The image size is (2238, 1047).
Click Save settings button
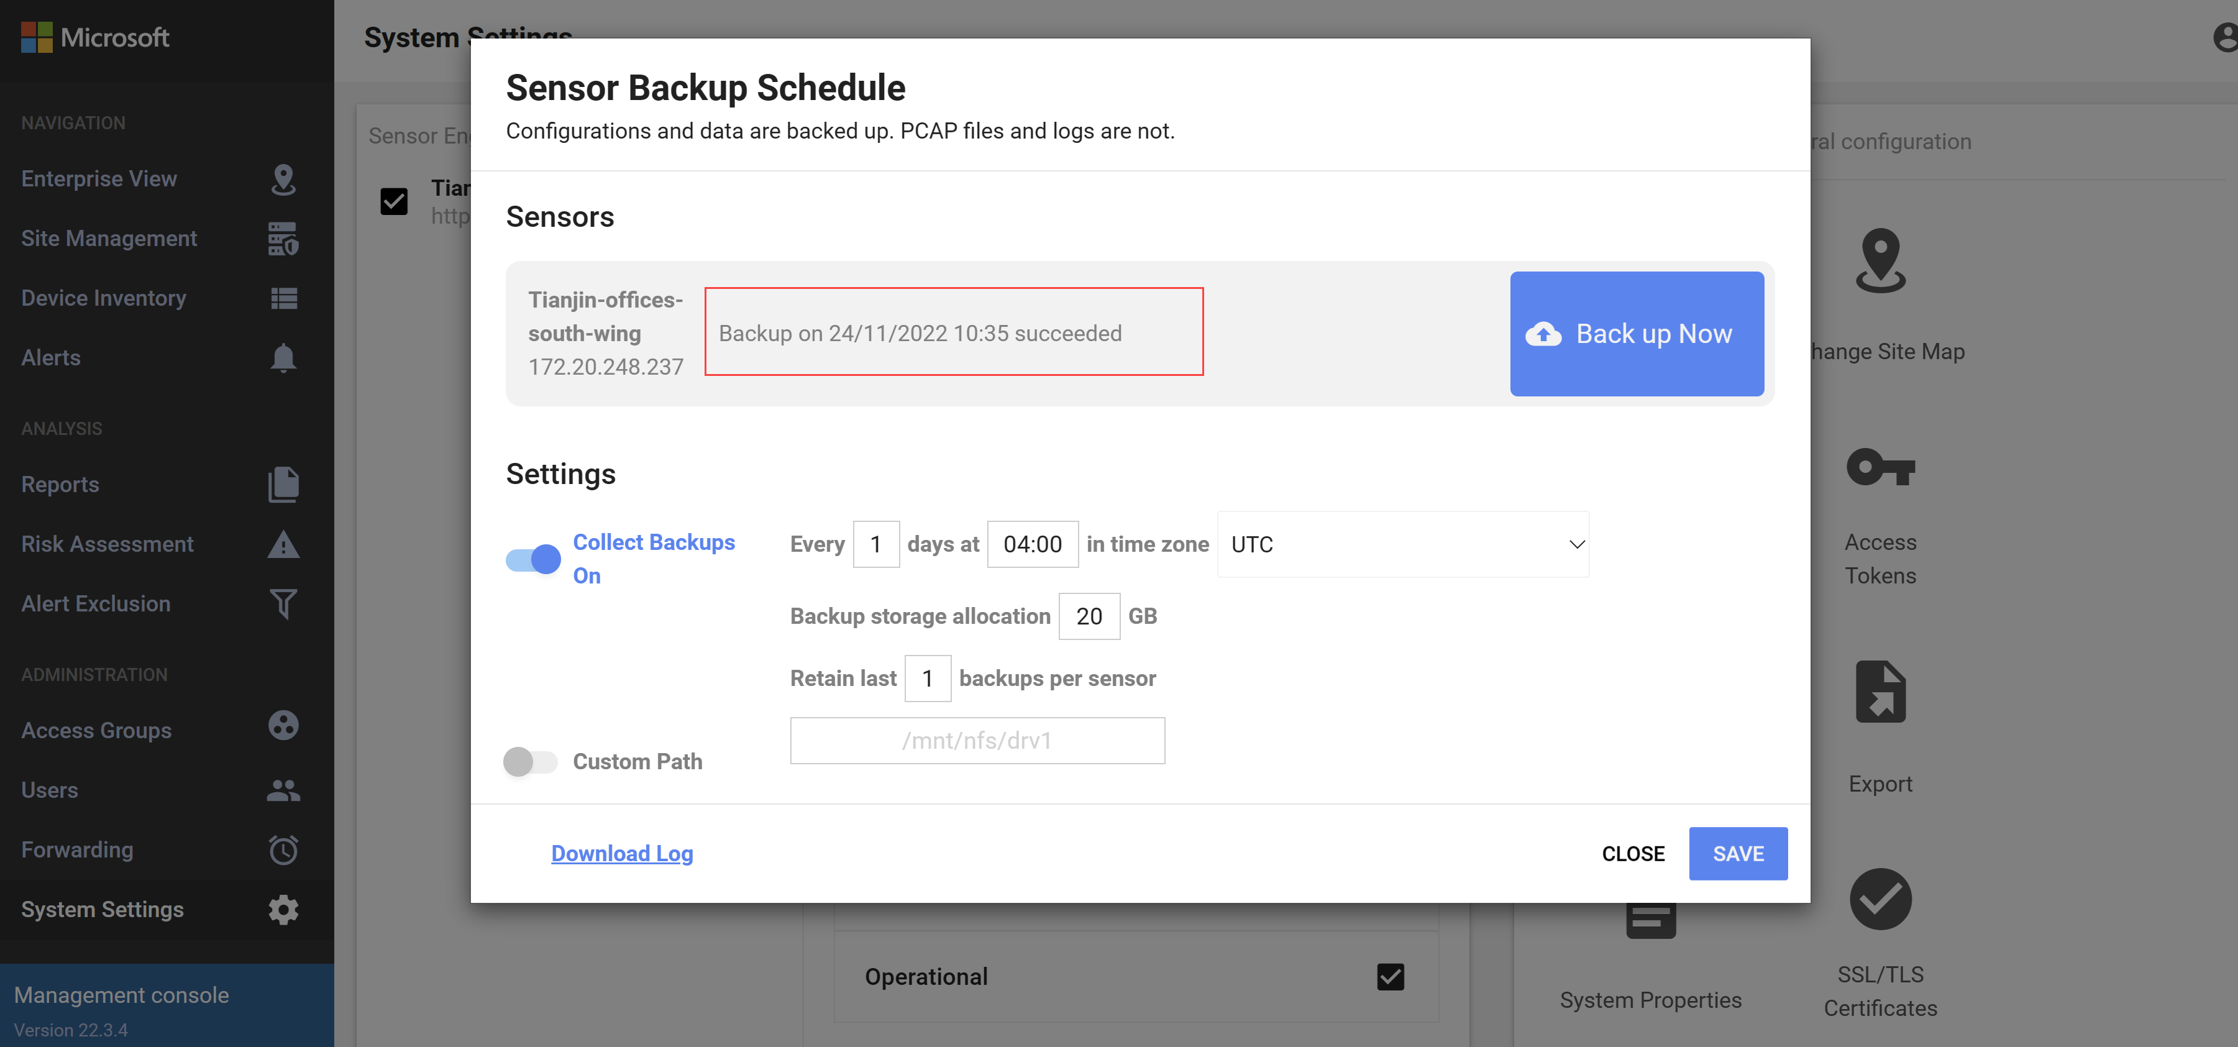tap(1737, 853)
